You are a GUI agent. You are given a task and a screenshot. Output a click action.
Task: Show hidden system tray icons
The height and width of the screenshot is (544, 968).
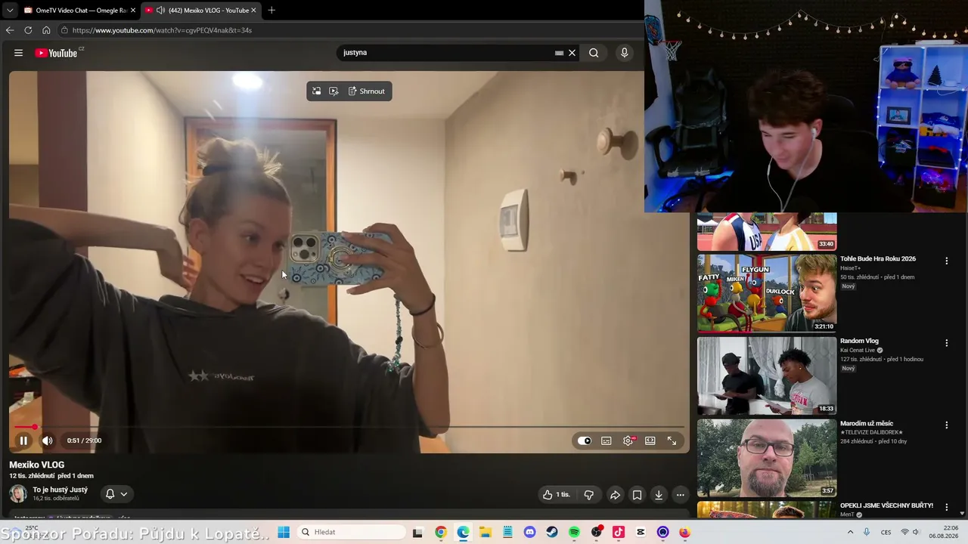click(x=851, y=532)
